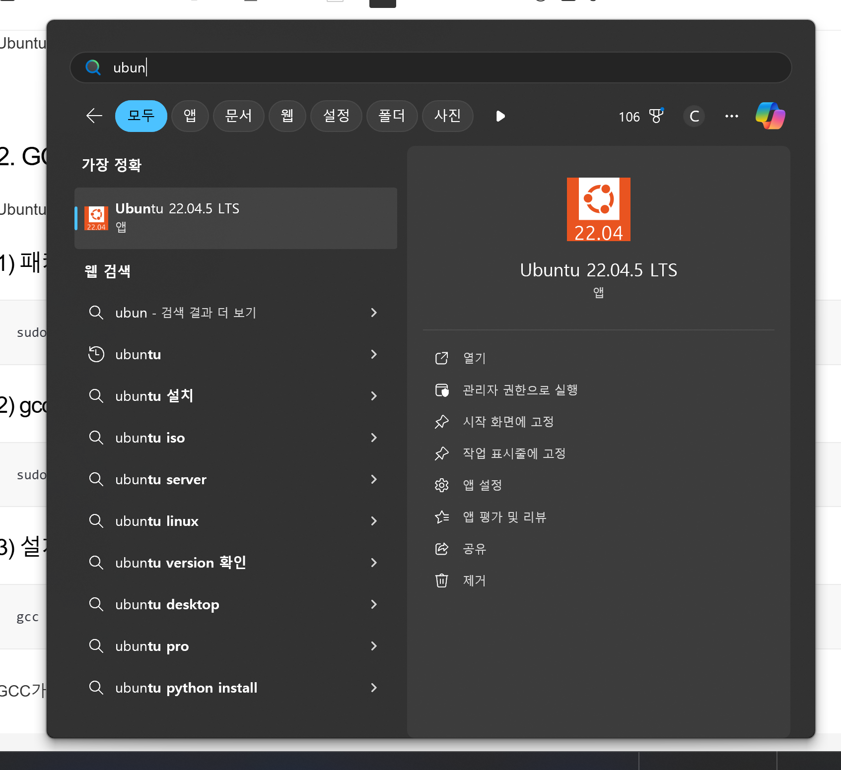This screenshot has height=770, width=841.
Task: Click the history clock icon beside ubuntu suggestion
Action: 96,354
